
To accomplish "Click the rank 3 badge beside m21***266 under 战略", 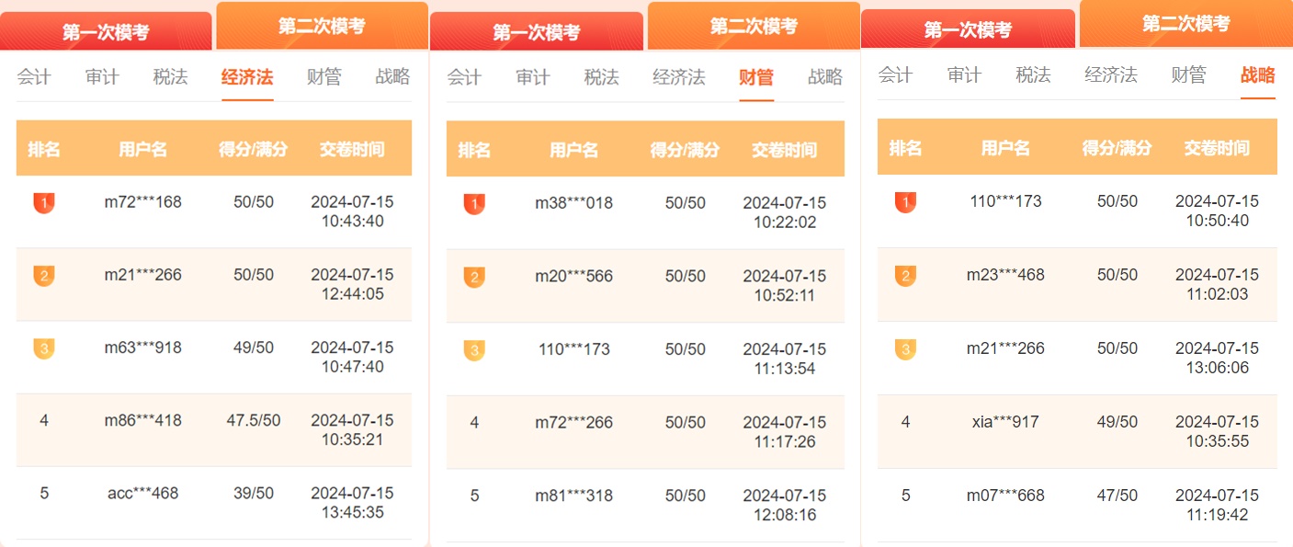I will (x=905, y=348).
